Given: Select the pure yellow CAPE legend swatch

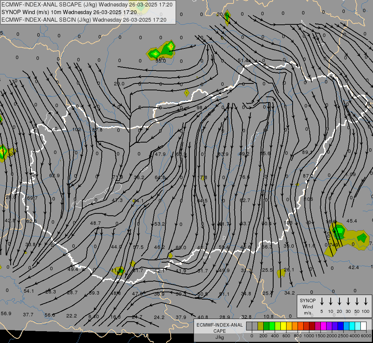Looking at the screenshot, I should pyautogui.click(x=283, y=326).
